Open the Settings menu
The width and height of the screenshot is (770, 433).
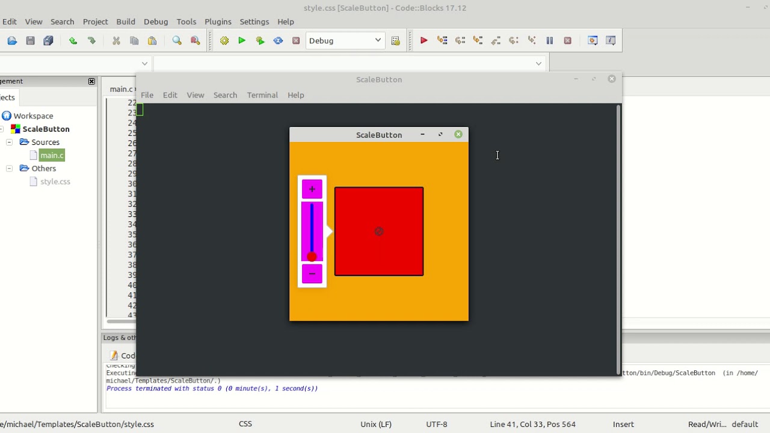tap(254, 22)
